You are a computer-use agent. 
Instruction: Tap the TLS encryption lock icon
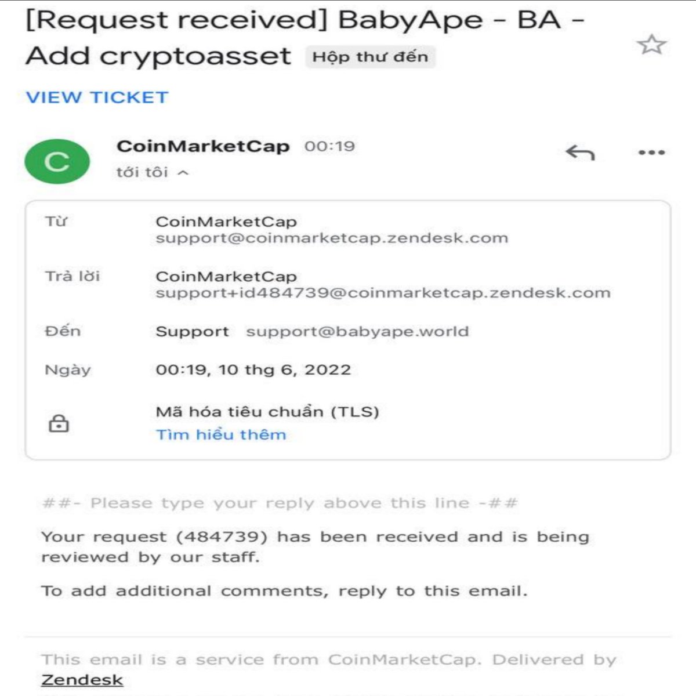(59, 423)
